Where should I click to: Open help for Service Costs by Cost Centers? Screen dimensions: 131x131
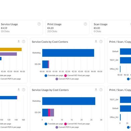click(101, 41)
